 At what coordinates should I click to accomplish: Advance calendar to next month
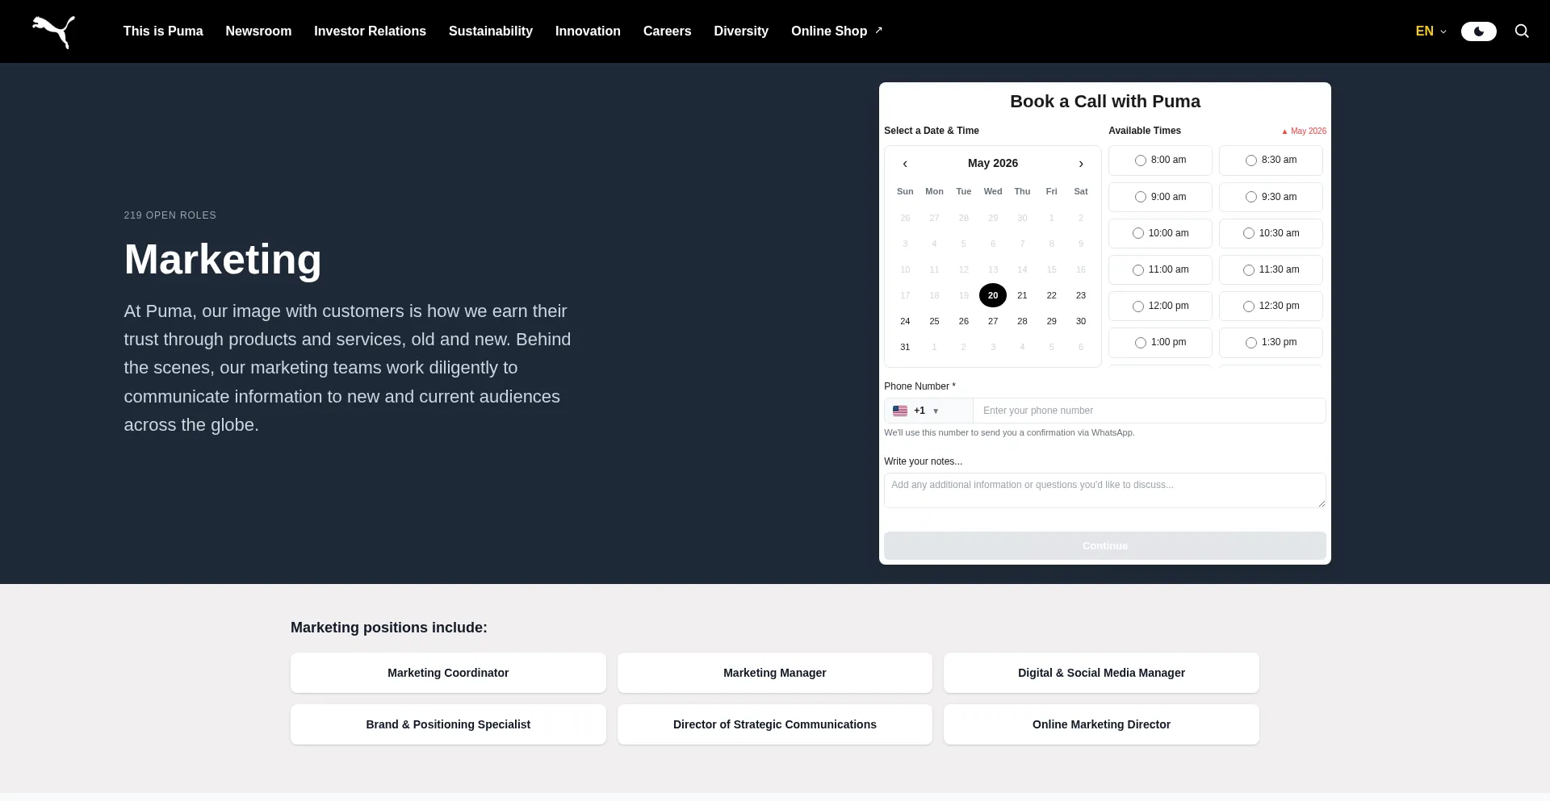click(x=1081, y=164)
